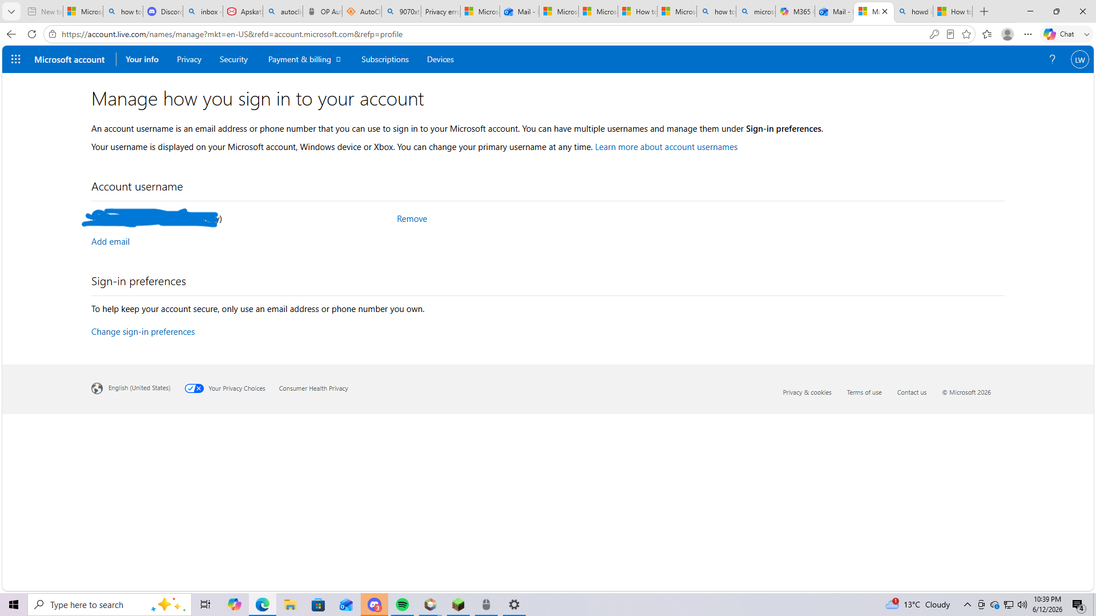Go back to the previous page
The image size is (1096, 616).
coord(11,34)
